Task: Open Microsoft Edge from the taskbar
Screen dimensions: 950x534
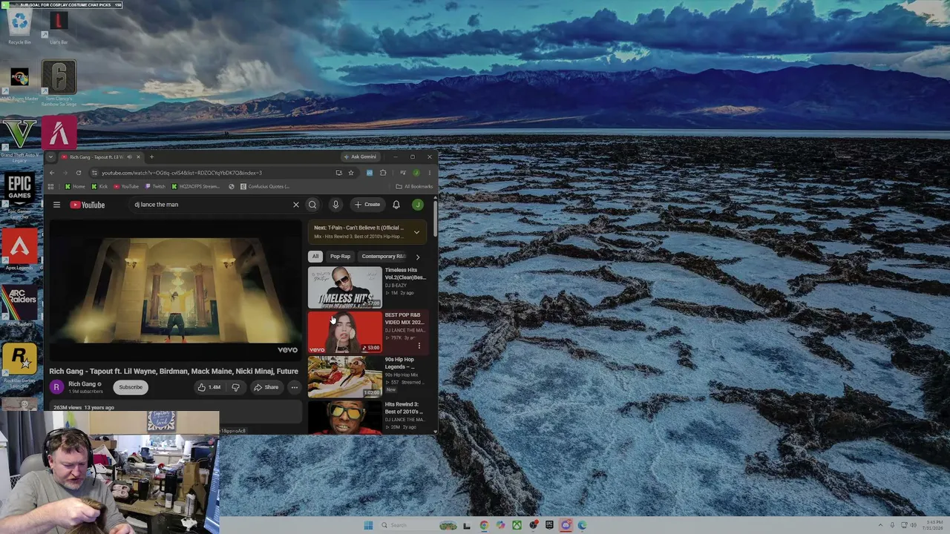Action: tap(582, 525)
